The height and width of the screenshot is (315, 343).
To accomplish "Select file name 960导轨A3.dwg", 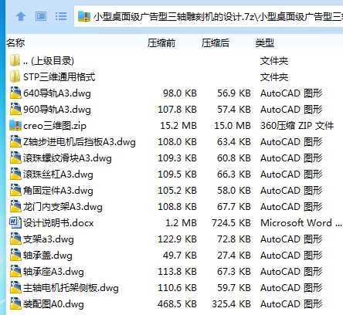I will [x=57, y=110].
